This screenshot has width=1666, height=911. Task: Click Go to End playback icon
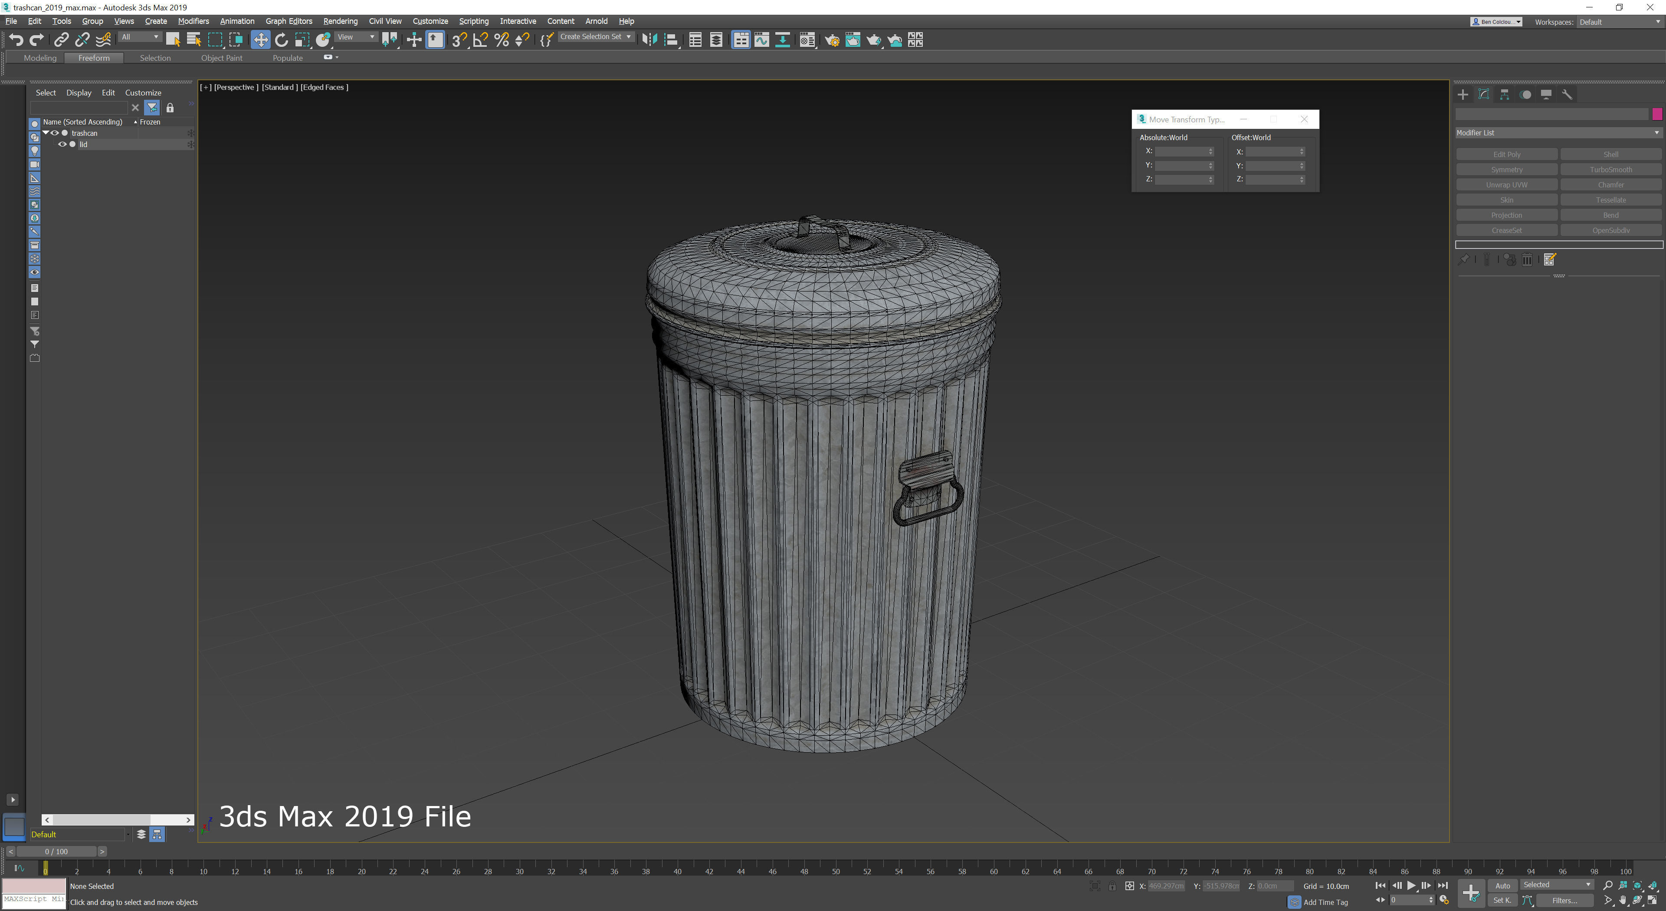(x=1443, y=885)
